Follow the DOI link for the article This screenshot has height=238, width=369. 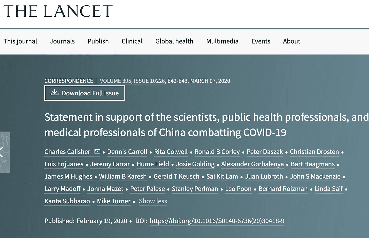pos(217,221)
